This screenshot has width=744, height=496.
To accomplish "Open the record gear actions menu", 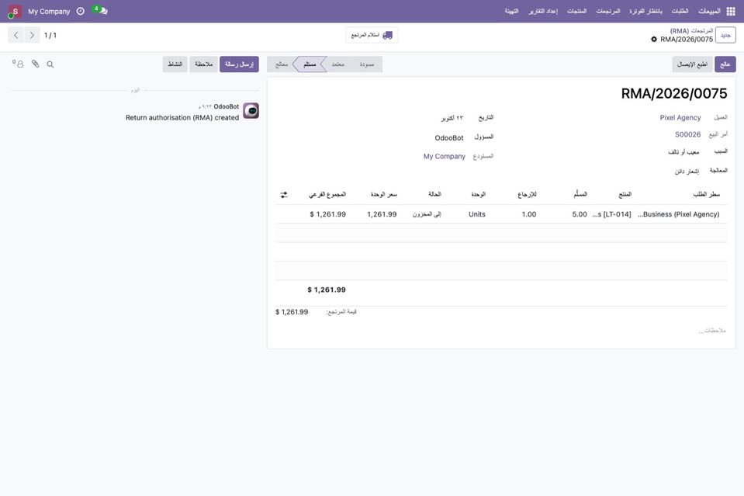I will [x=654, y=40].
